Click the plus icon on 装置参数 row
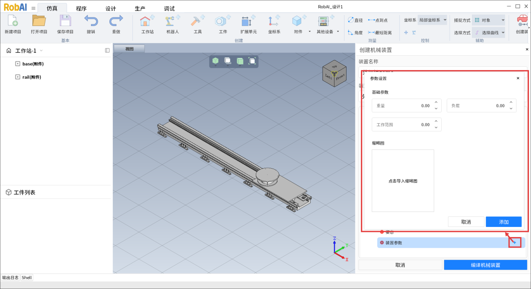The width and height of the screenshot is (531, 289). click(x=515, y=242)
